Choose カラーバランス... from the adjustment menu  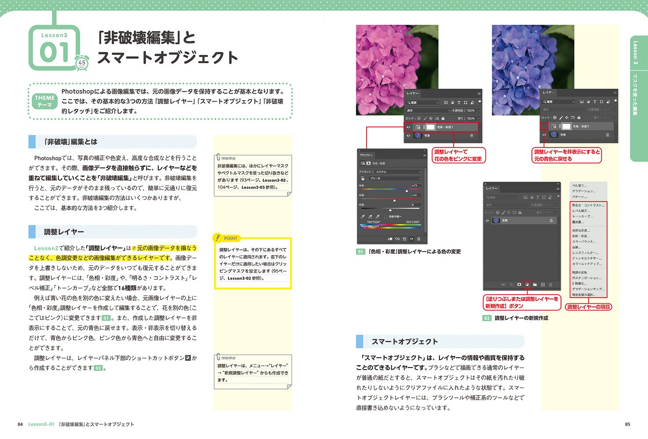(x=584, y=242)
